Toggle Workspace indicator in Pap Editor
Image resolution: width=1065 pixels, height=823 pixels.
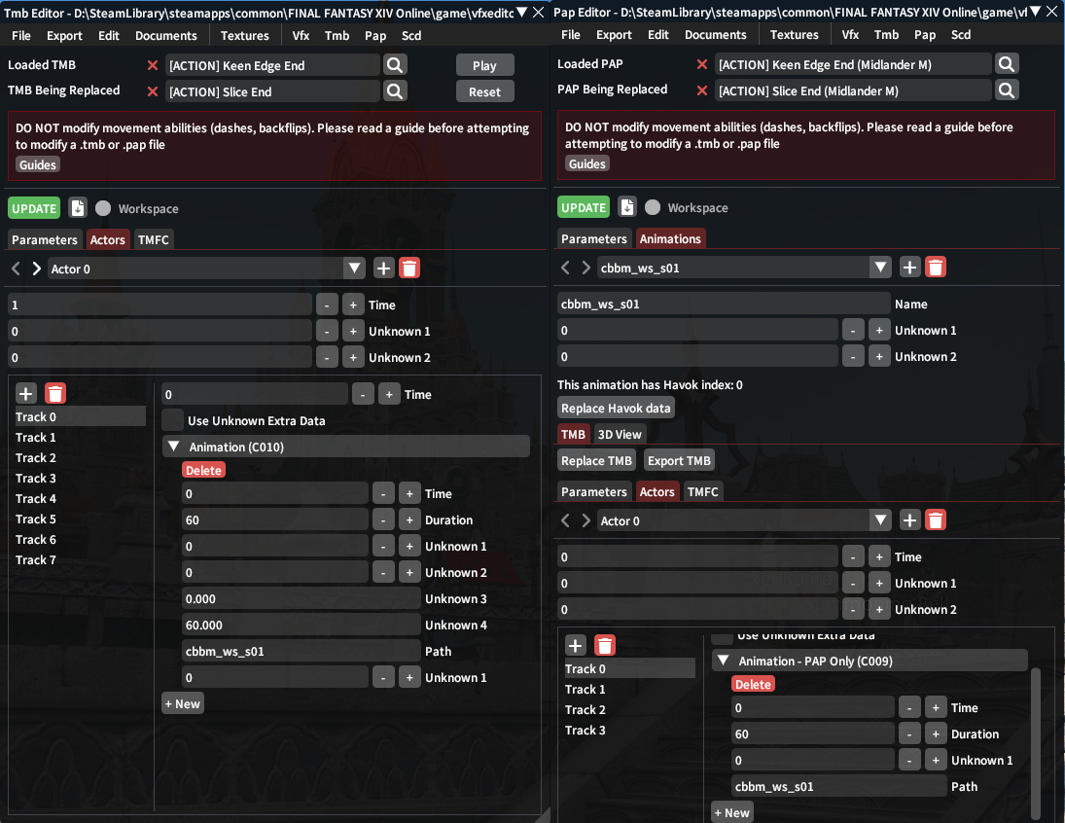tap(653, 206)
